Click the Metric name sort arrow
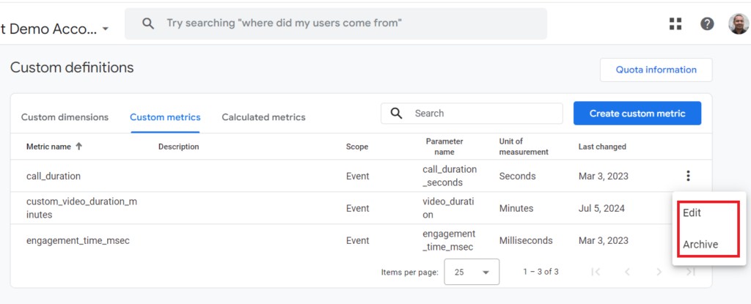 pyautogui.click(x=79, y=147)
